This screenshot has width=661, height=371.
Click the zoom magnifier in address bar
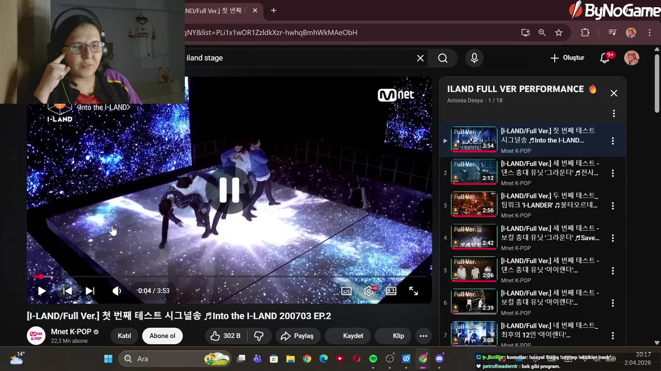click(542, 32)
